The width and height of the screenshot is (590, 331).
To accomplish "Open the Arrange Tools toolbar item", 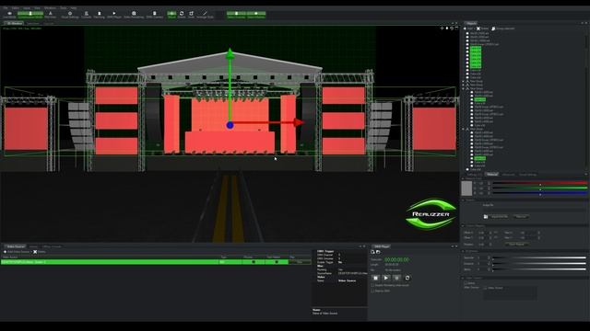I will [x=205, y=15].
